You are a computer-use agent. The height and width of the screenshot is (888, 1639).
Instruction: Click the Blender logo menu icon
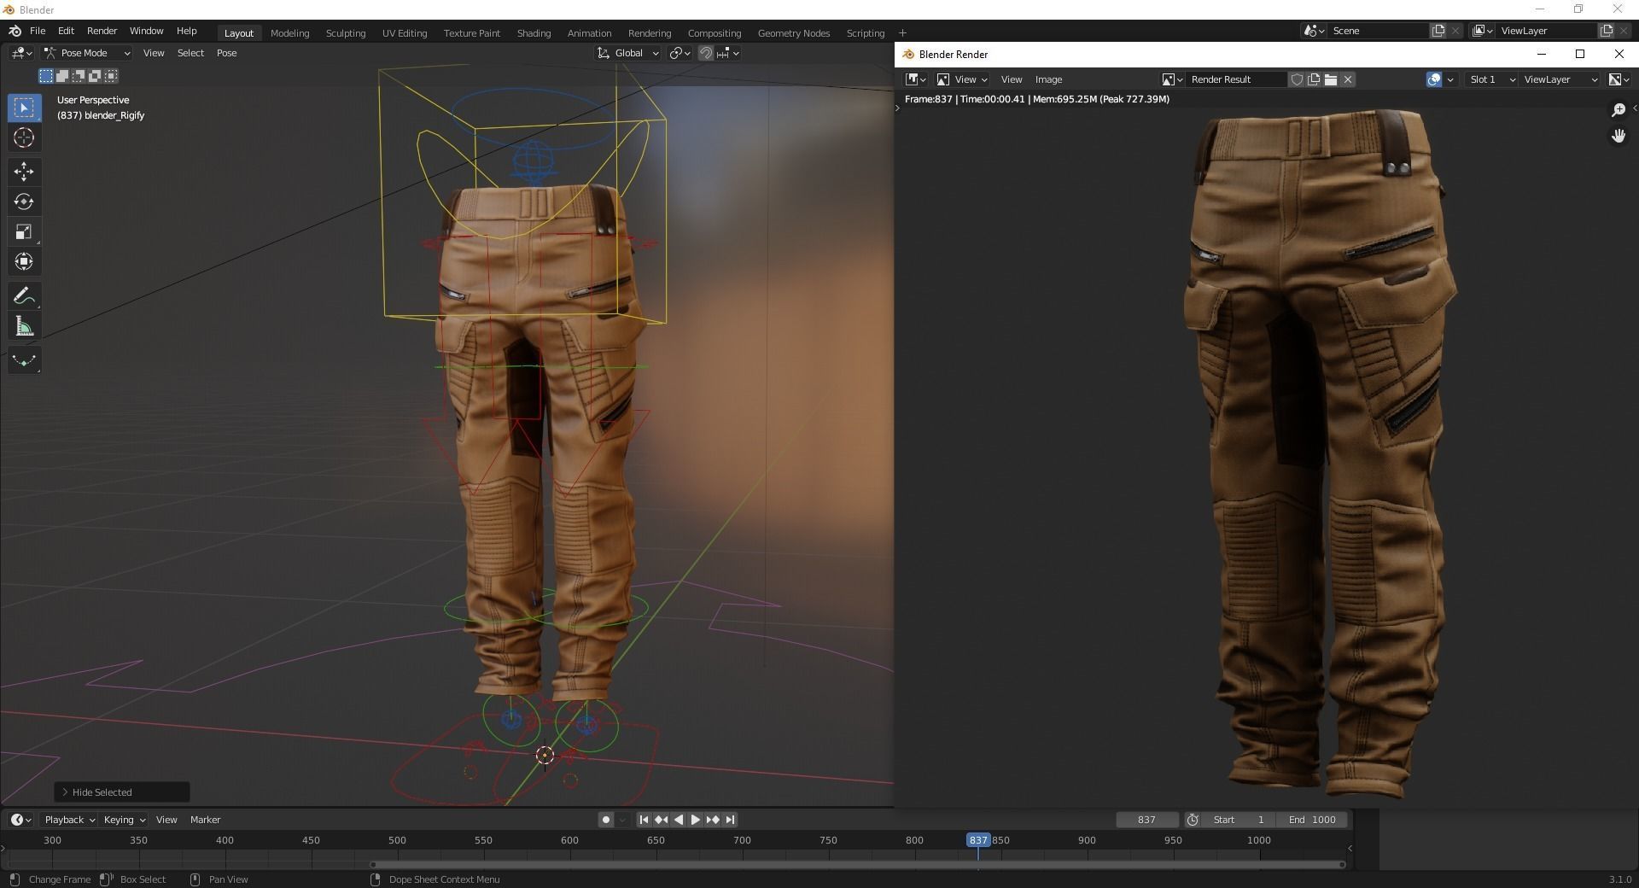[x=15, y=31]
